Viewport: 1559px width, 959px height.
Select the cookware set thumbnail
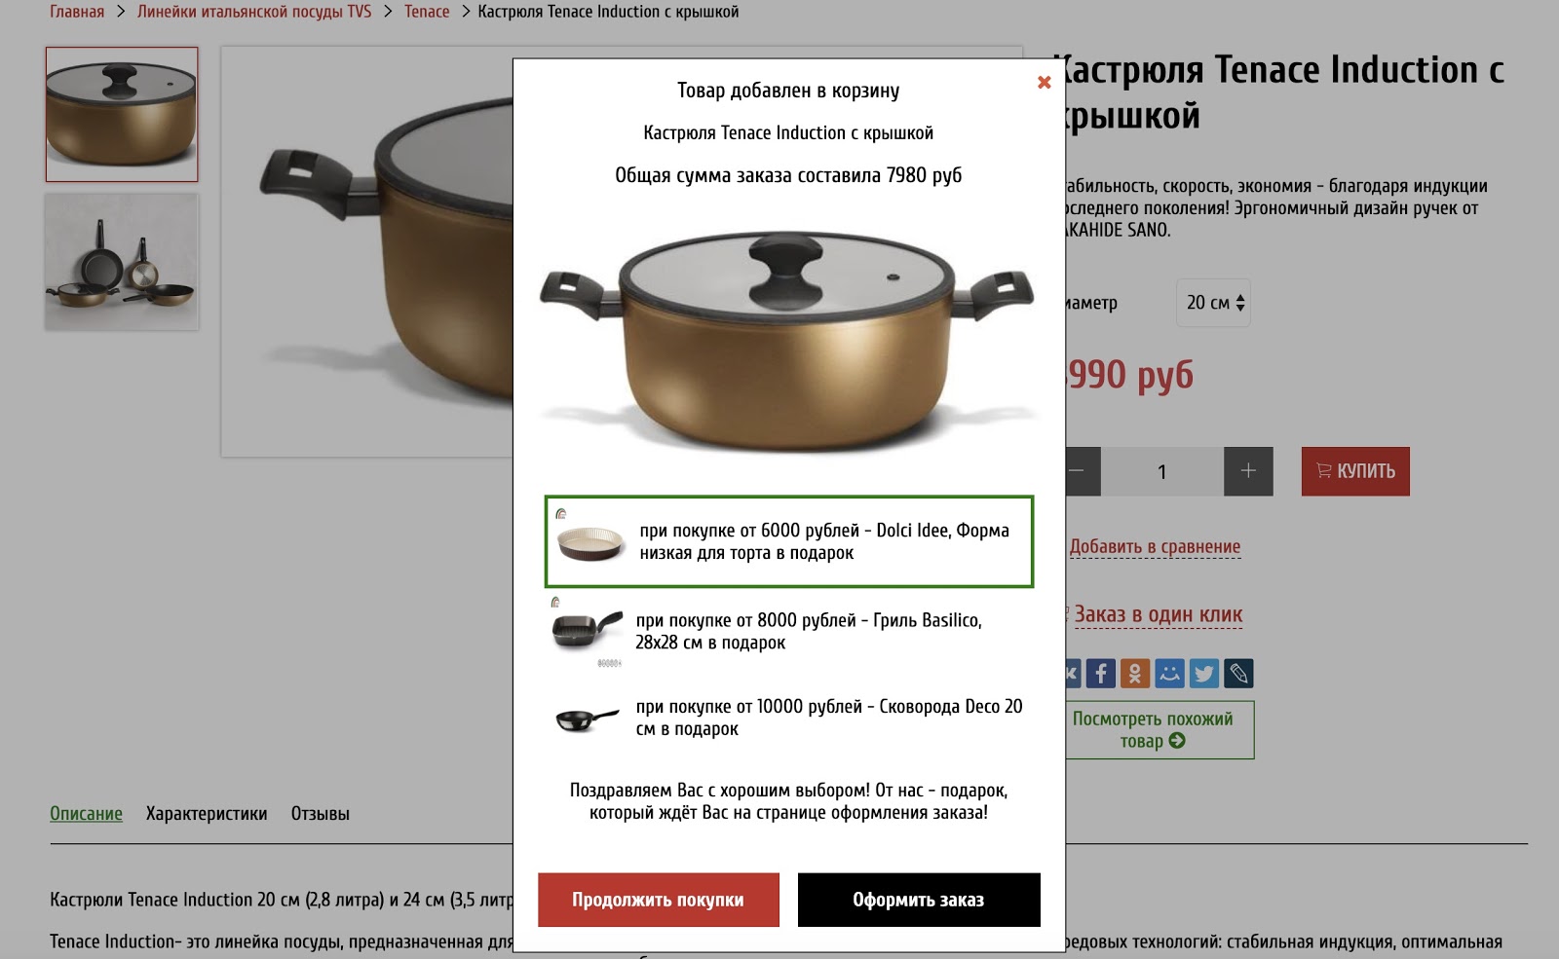(122, 262)
